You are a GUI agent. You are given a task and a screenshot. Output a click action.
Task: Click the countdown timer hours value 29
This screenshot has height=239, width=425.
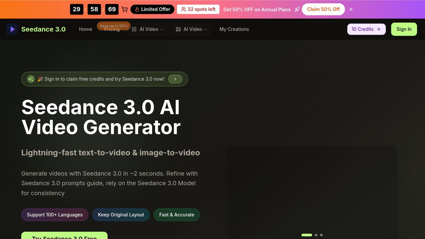click(77, 9)
